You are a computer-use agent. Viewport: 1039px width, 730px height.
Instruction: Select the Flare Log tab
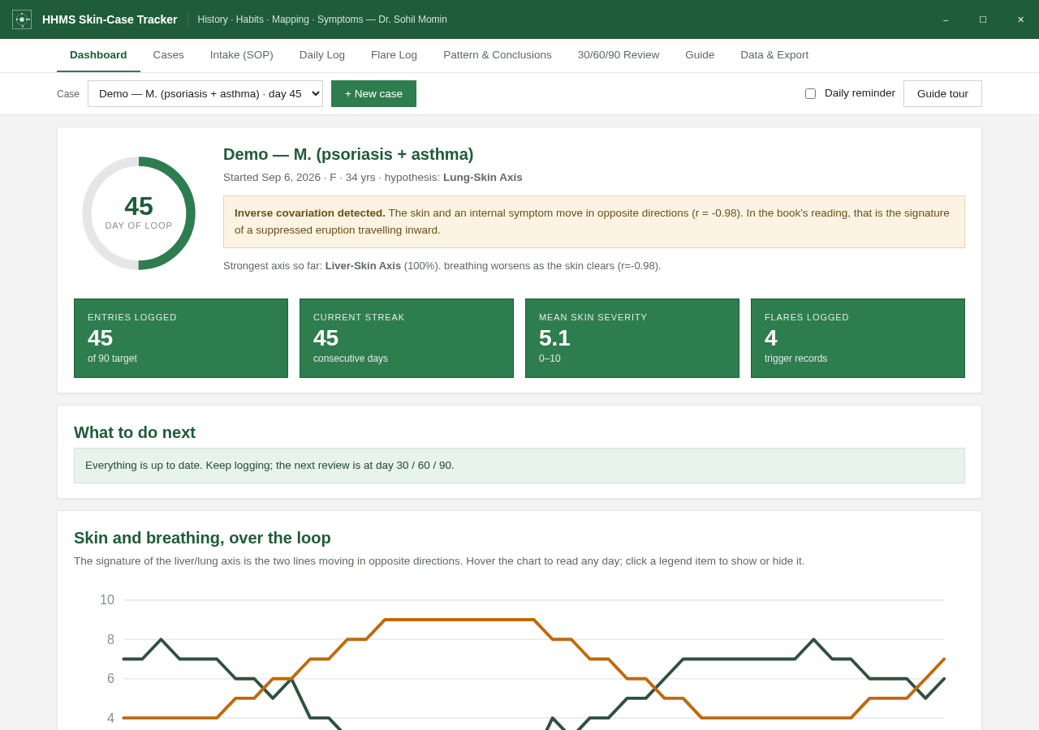[394, 55]
